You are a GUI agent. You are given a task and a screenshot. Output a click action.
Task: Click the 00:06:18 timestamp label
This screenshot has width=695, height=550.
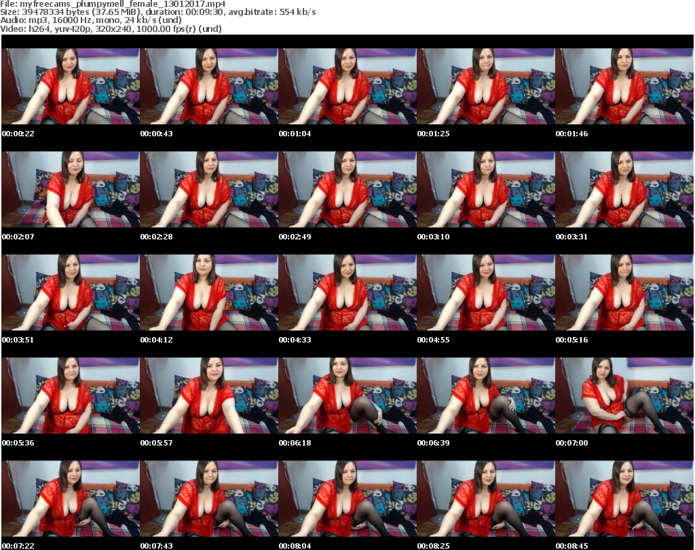pos(295,443)
